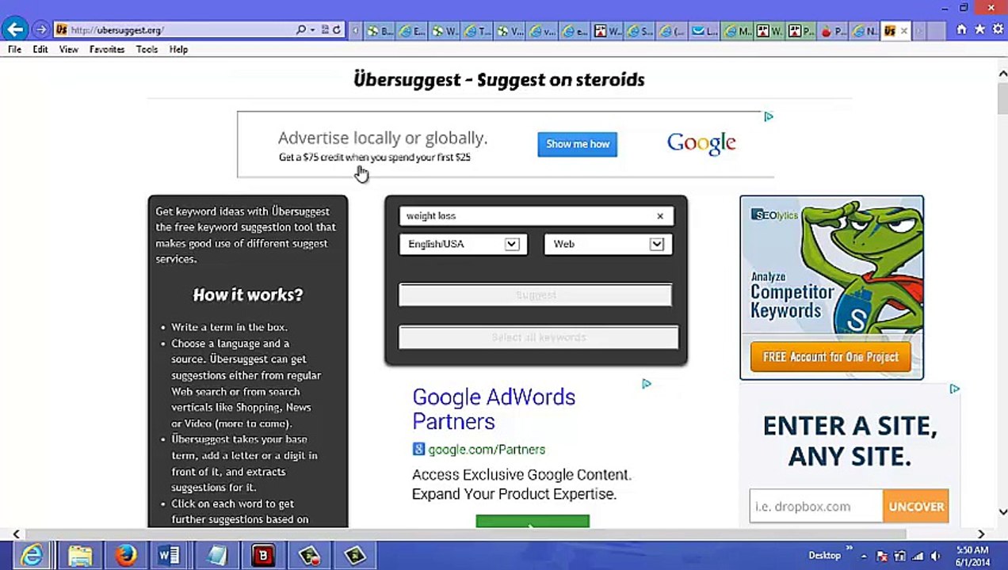Click the 'How it works?' heading
This screenshot has height=570, width=1008.
(x=248, y=295)
